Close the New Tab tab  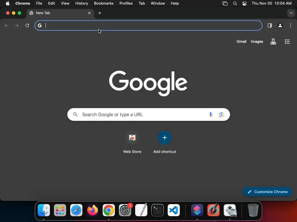click(89, 13)
